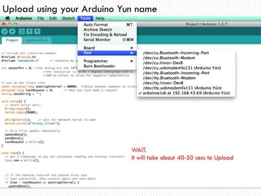
Task: Click the New sketch toolbar icon
Action: [21, 31]
